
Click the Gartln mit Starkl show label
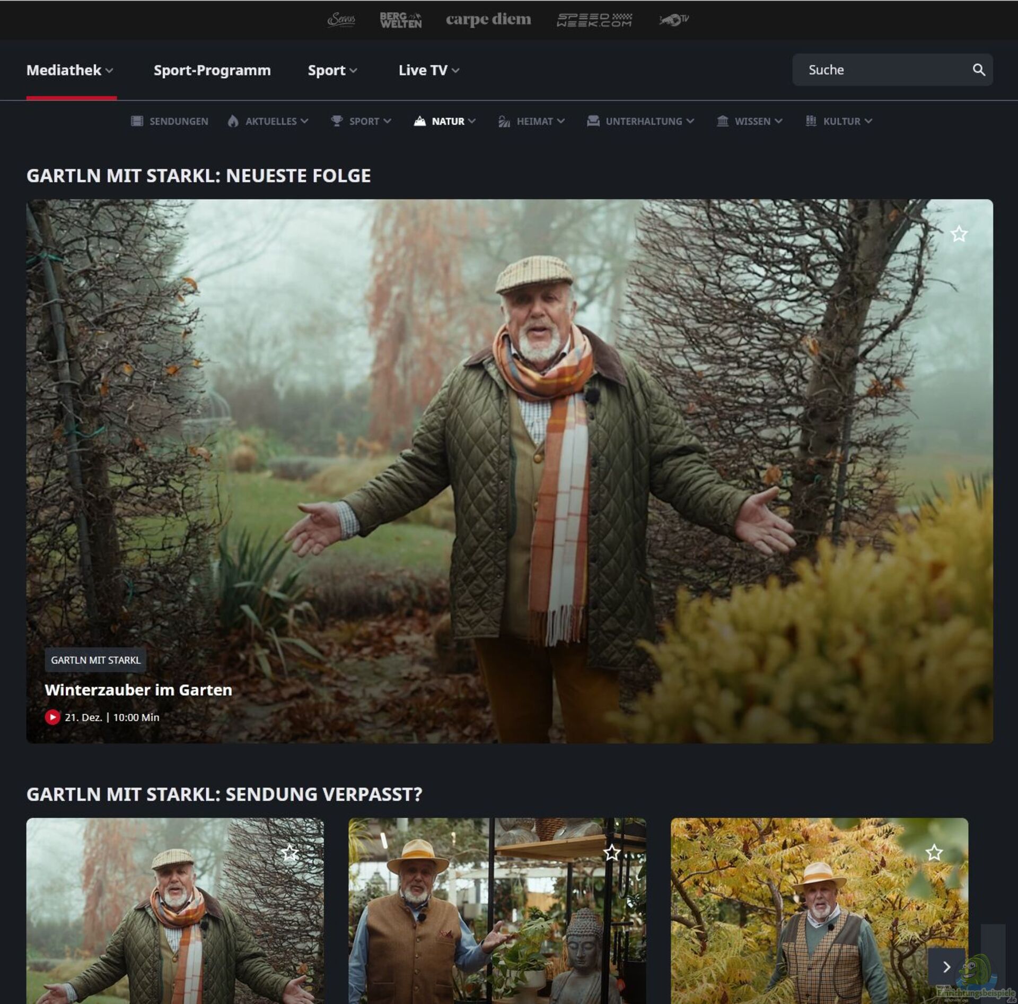coord(95,660)
